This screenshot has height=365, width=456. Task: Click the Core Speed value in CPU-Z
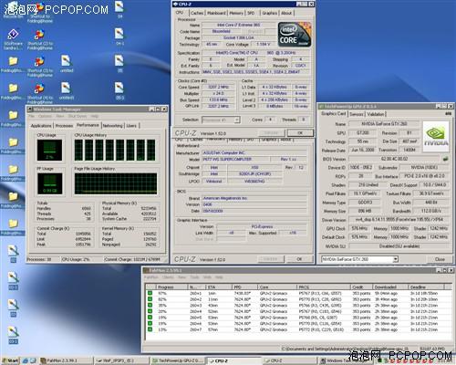[218, 87]
